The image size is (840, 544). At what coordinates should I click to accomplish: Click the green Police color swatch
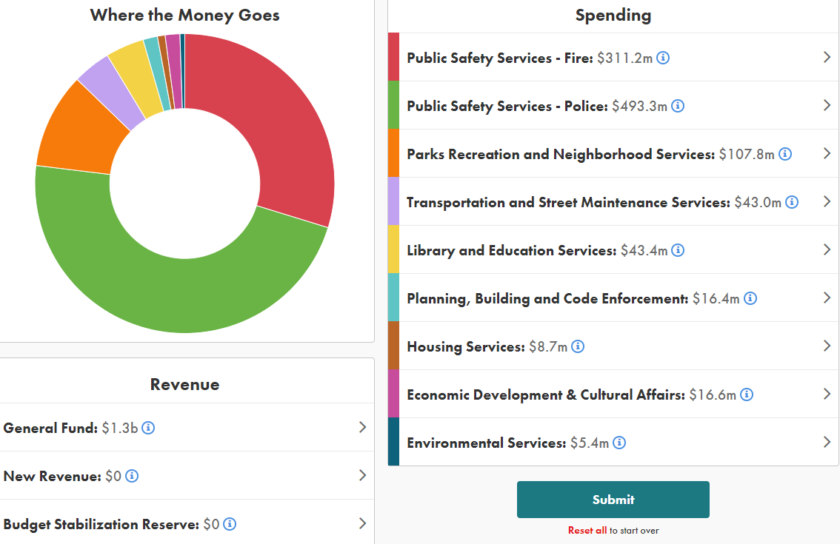click(393, 105)
